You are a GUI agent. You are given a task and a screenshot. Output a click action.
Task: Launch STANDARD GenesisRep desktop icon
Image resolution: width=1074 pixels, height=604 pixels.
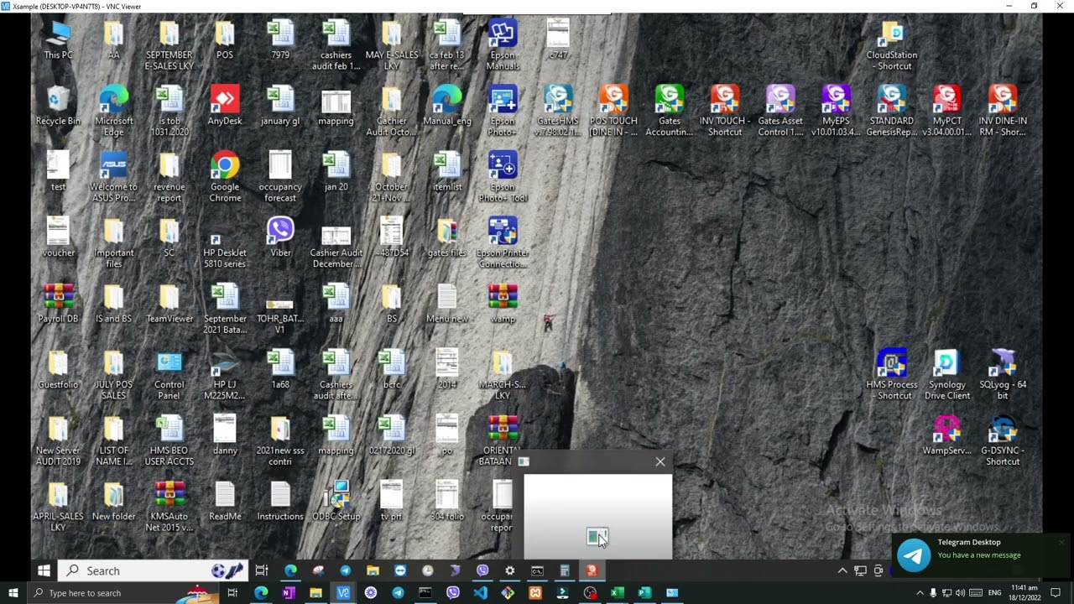click(x=891, y=111)
